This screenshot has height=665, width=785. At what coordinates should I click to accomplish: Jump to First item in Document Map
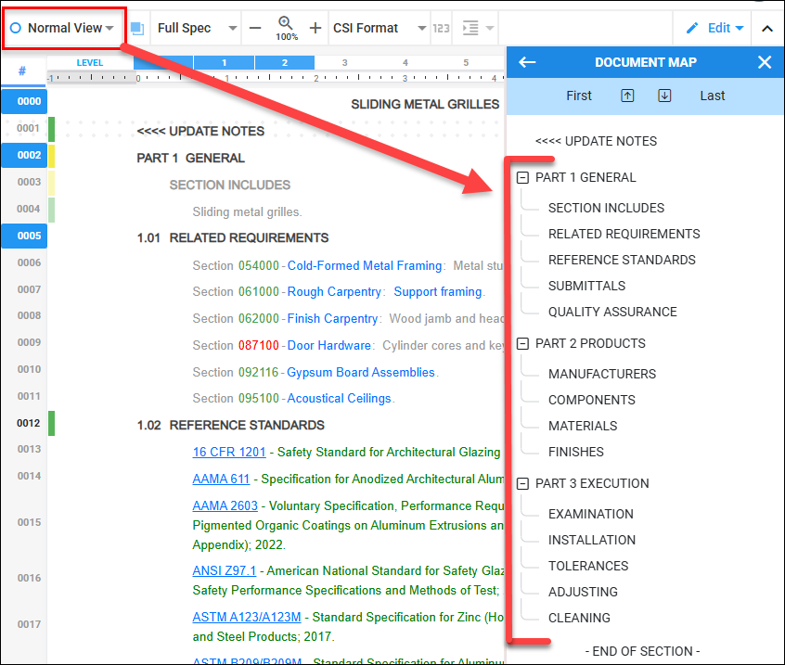[579, 96]
